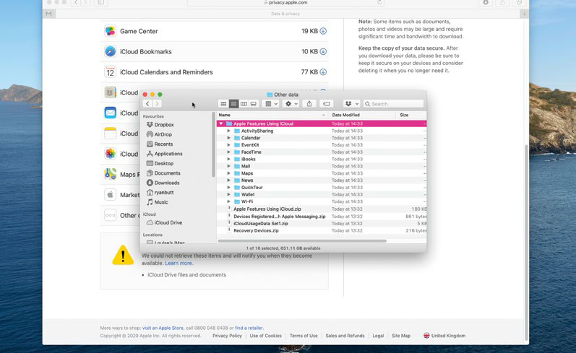Open Music in the Finder sidebar
The height and width of the screenshot is (353, 576).
pos(161,202)
